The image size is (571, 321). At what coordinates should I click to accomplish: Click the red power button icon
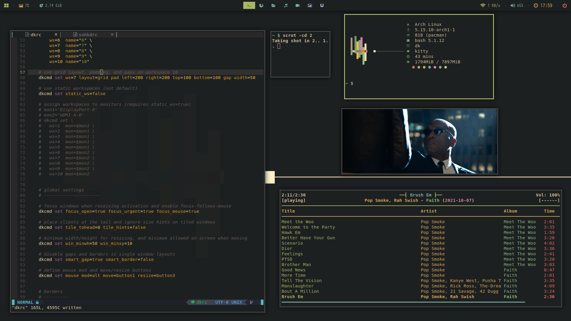564,5
